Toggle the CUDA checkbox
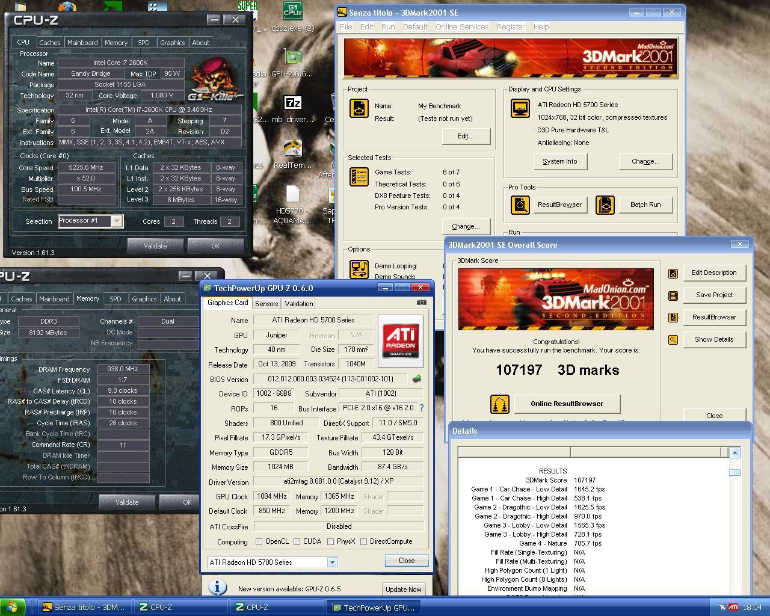770x616 pixels. click(297, 541)
